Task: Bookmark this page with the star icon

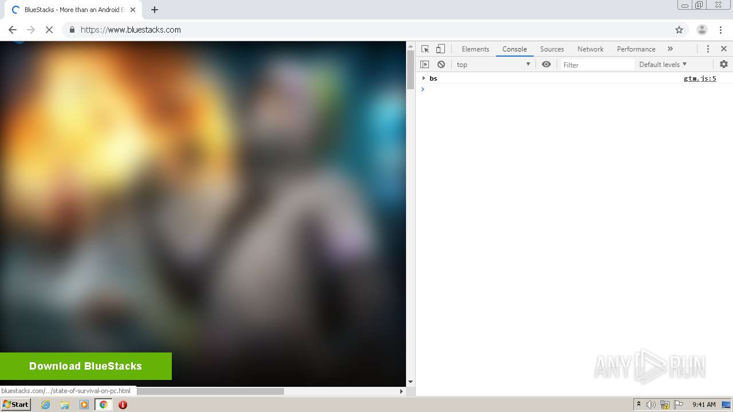Action: point(679,30)
